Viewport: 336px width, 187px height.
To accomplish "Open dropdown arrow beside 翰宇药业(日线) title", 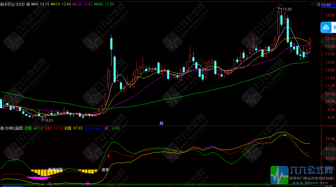I will coord(28,4).
